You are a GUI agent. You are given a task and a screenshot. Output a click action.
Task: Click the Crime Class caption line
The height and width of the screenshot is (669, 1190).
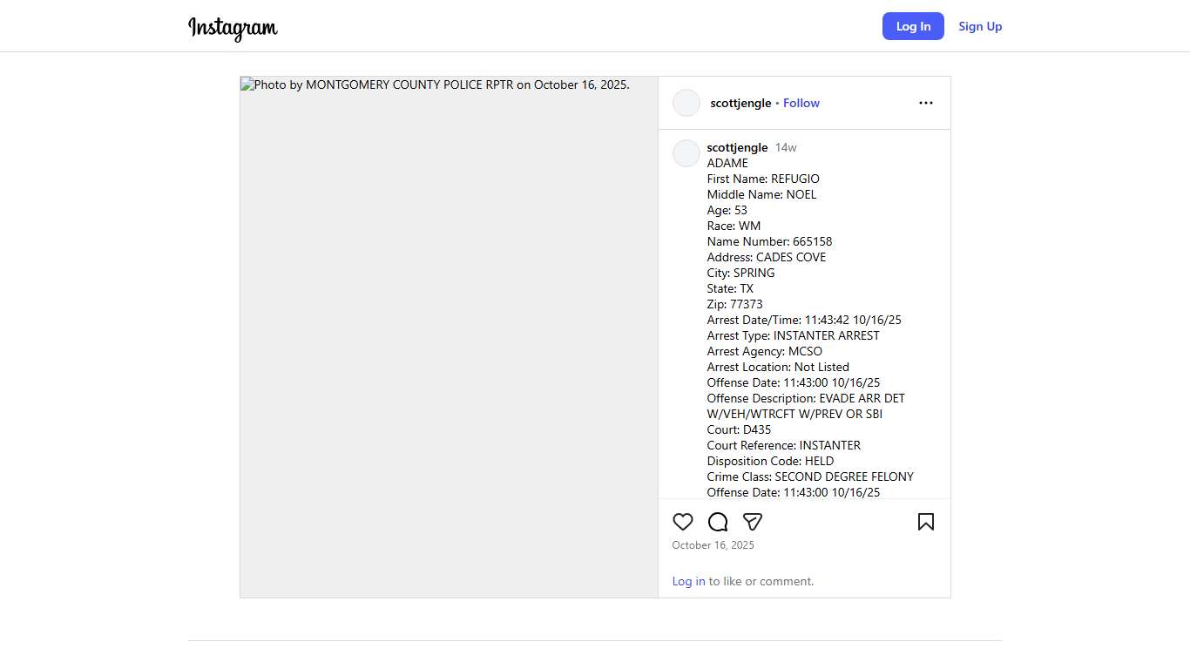pos(810,476)
